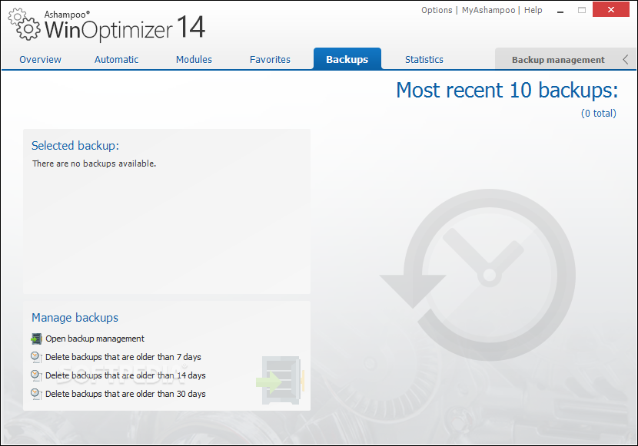Open the Help menu
The height and width of the screenshot is (446, 638).
coord(533,10)
